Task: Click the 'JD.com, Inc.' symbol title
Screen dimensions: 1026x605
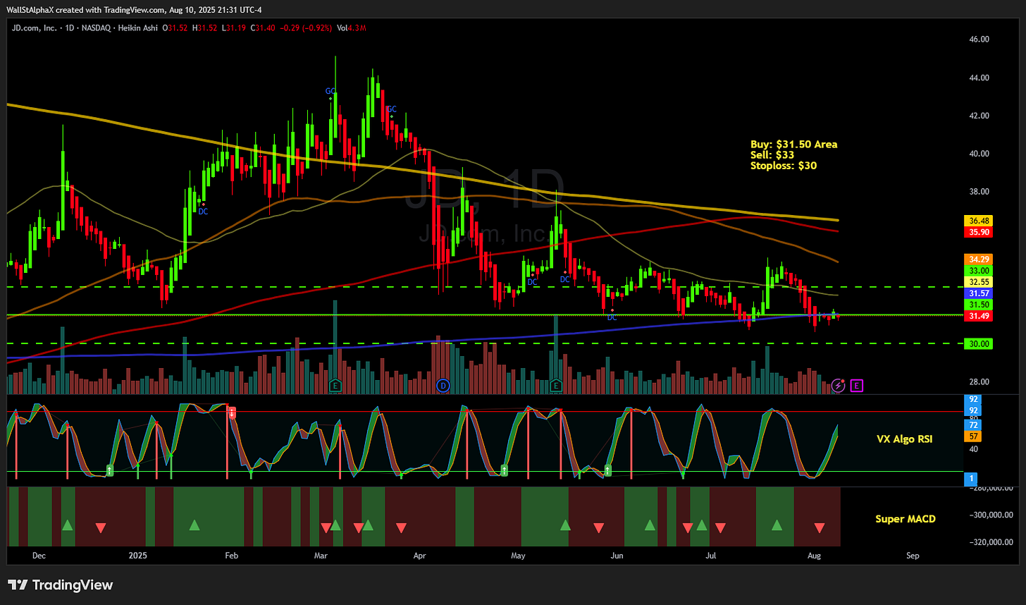Action: pos(34,28)
